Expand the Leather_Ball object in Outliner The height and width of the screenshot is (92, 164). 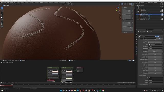pyautogui.click(x=139, y=13)
